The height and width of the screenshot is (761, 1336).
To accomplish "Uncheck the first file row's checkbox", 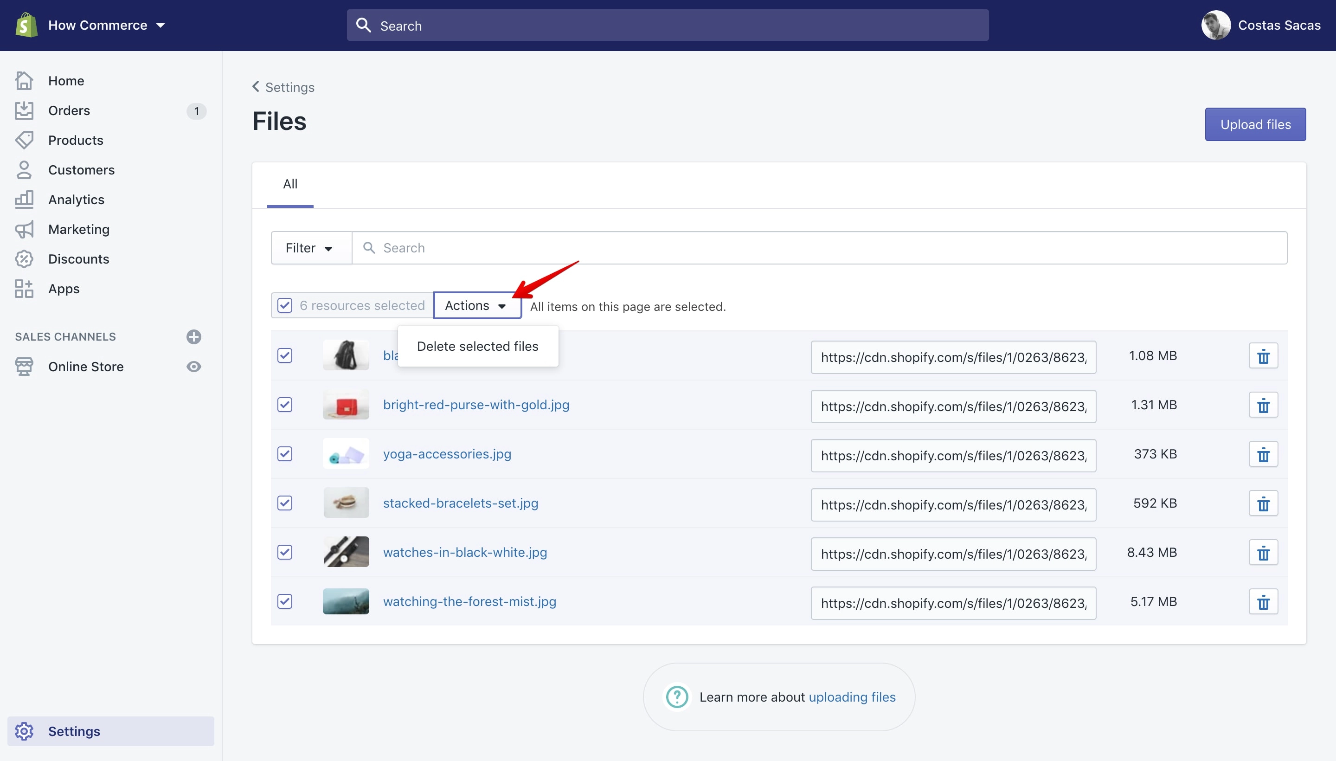I will [x=285, y=355].
